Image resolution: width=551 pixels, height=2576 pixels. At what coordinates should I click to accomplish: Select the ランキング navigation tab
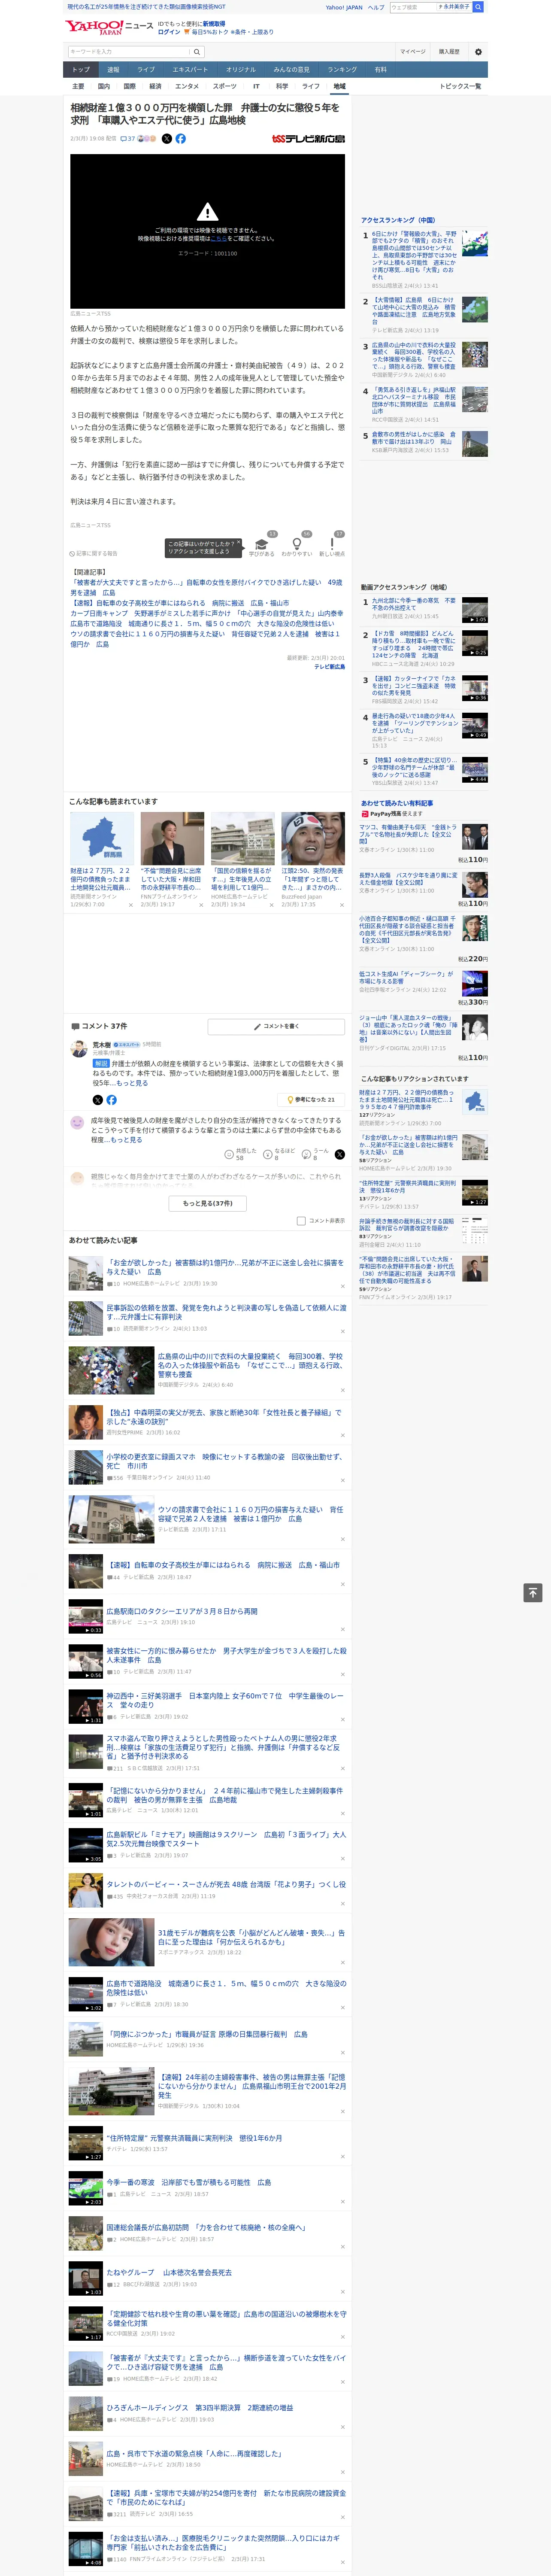tap(342, 69)
